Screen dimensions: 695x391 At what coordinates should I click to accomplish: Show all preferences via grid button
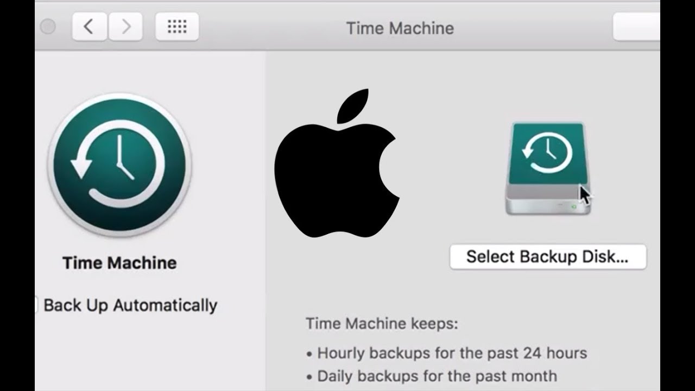pyautogui.click(x=177, y=27)
